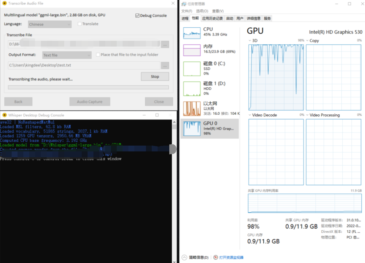Open the 选项(O) menu
This screenshot has width=365, height=263.
point(202,11)
